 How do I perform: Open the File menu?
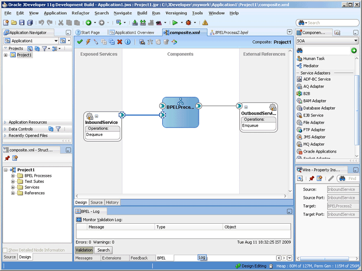(x=8, y=13)
